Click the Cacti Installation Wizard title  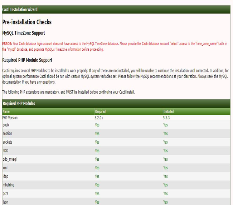pos(20,10)
